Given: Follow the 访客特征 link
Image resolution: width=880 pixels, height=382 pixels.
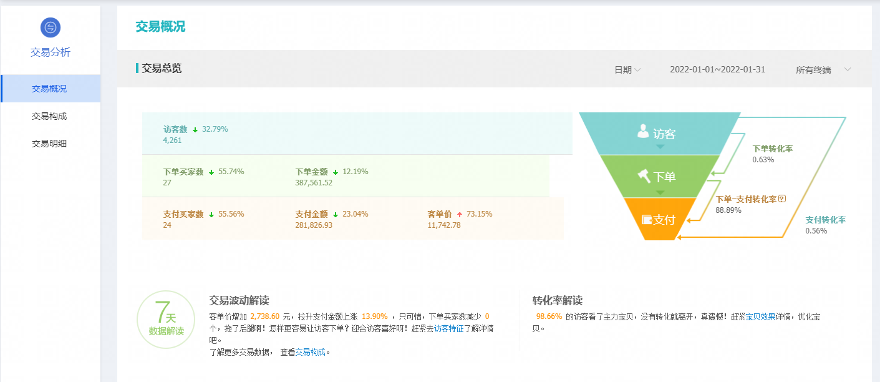Looking at the screenshot, I should [x=449, y=328].
